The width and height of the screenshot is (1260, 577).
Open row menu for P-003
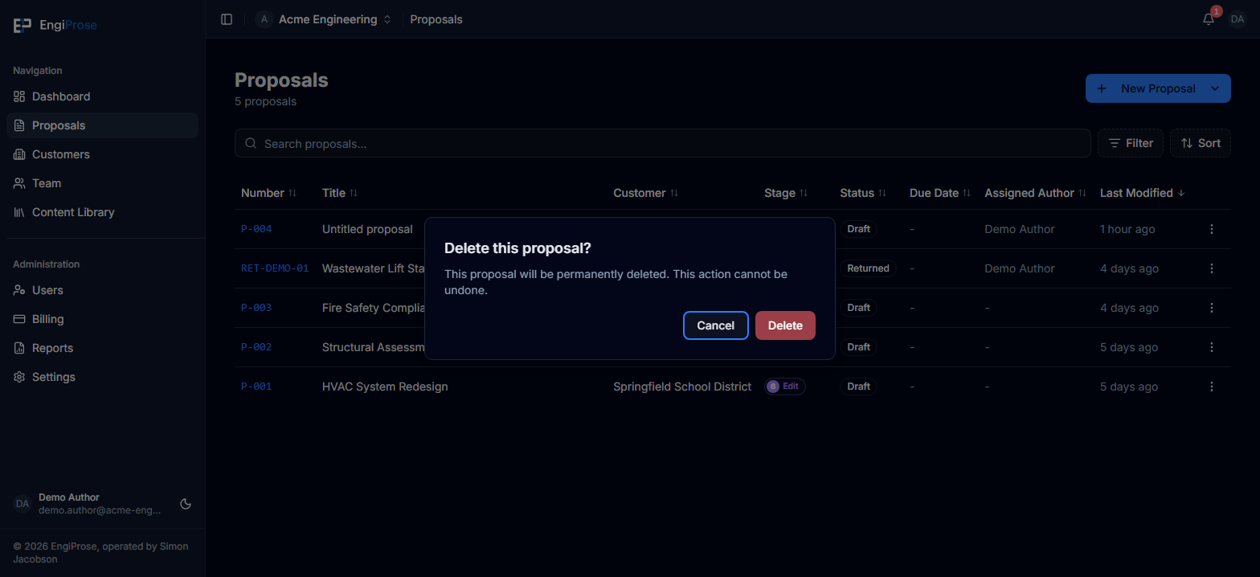point(1212,308)
